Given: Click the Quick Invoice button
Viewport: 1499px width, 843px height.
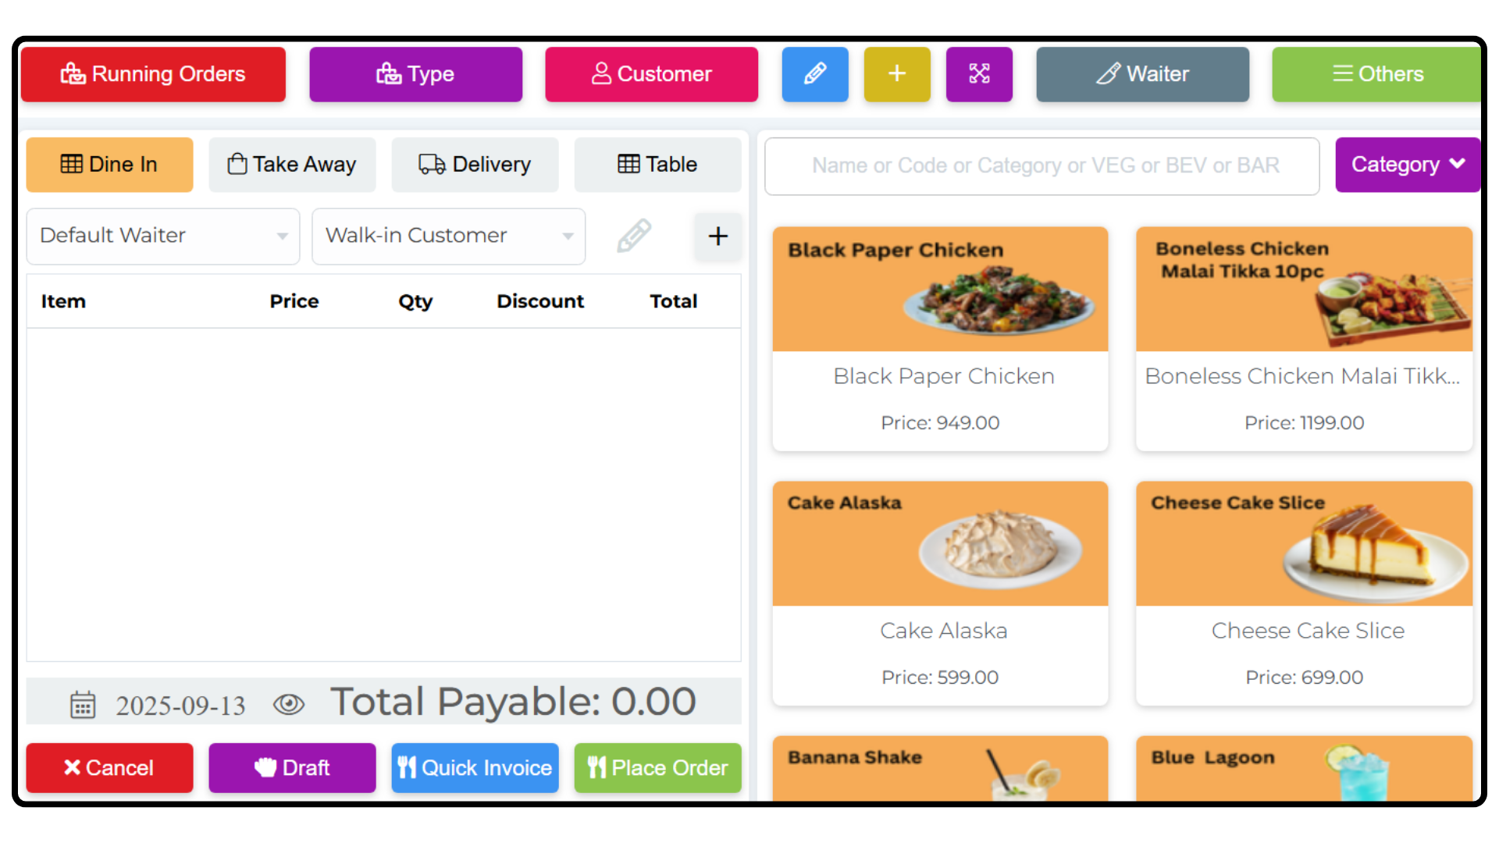Looking at the screenshot, I should tap(475, 767).
